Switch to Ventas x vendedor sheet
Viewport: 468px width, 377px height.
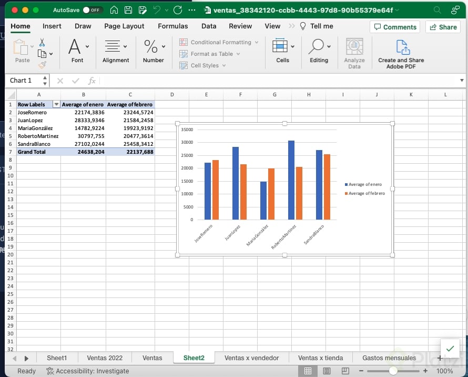point(251,358)
